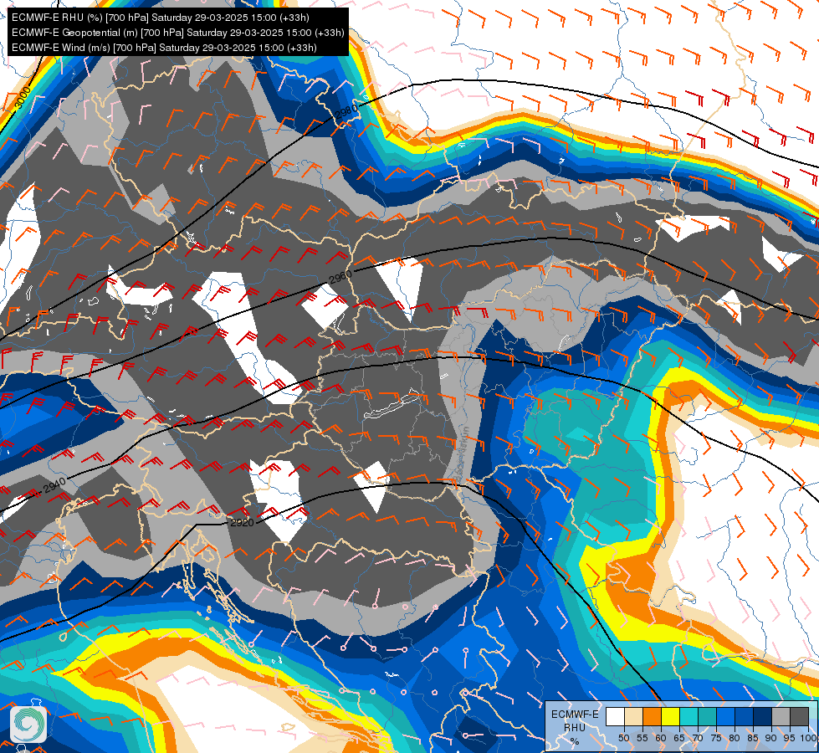The width and height of the screenshot is (819, 753).
Task: Select the light gray 90–95% legend swatch
Action: point(781,716)
